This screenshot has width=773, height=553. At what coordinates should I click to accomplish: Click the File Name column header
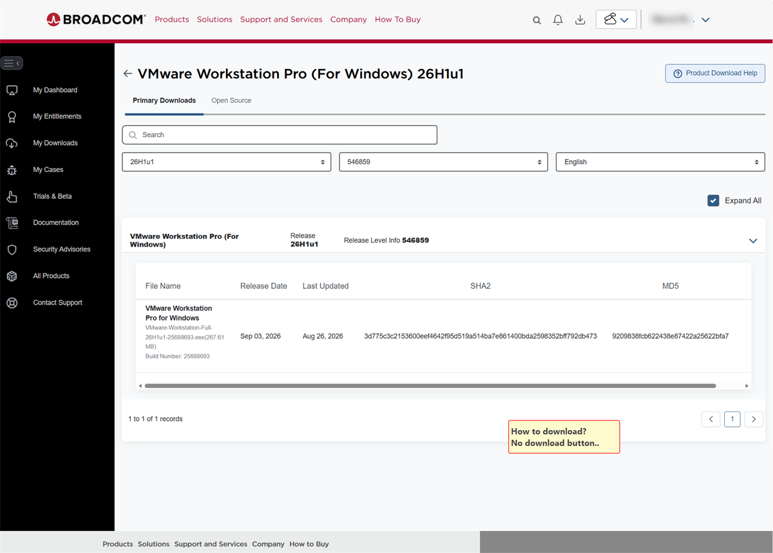(x=163, y=286)
